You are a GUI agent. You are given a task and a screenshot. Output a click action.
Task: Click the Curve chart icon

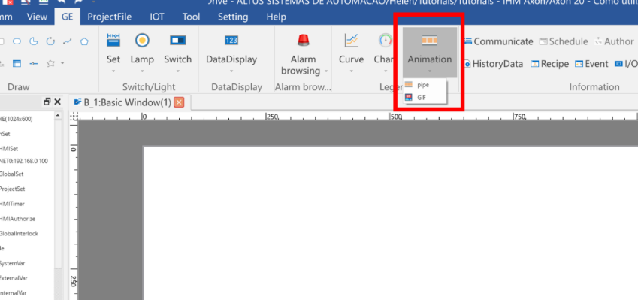(351, 40)
